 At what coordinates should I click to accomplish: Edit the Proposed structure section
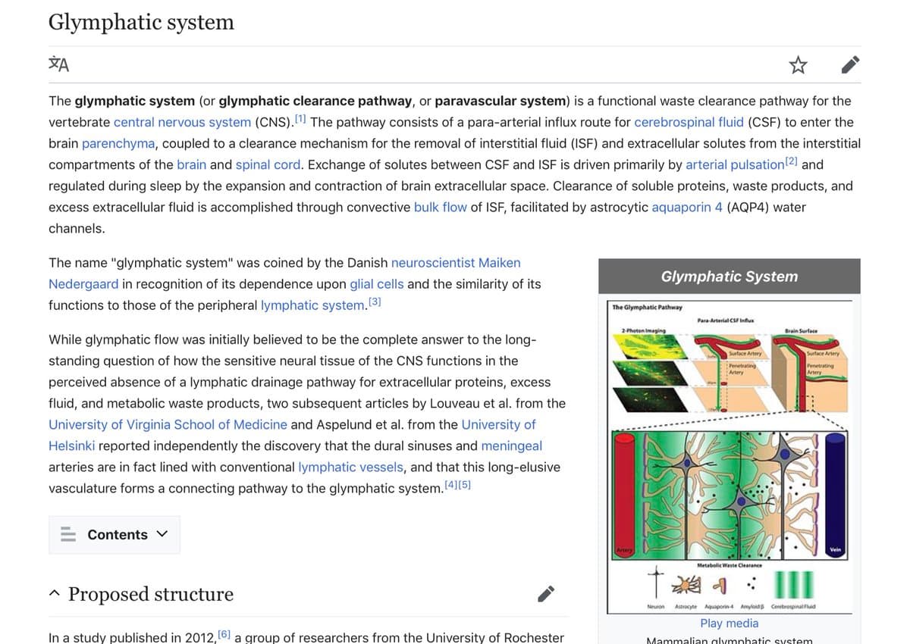pyautogui.click(x=545, y=594)
